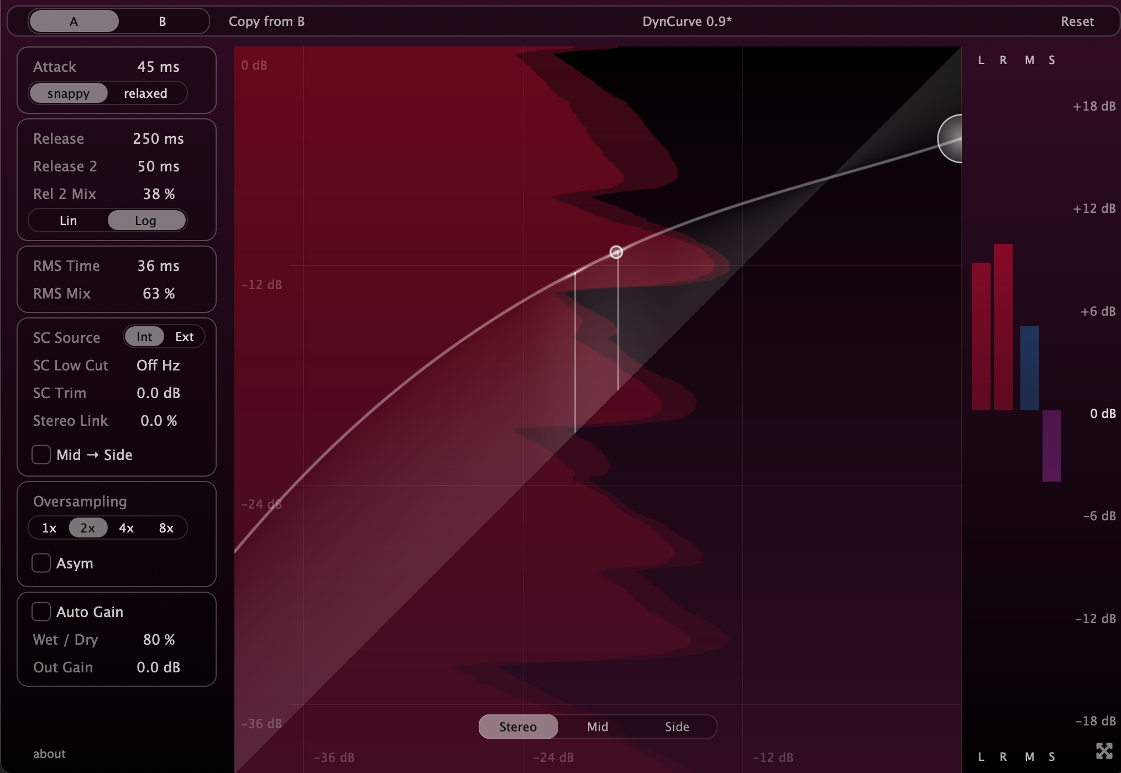
Task: Toggle the Asym checkbox
Action: click(x=41, y=563)
